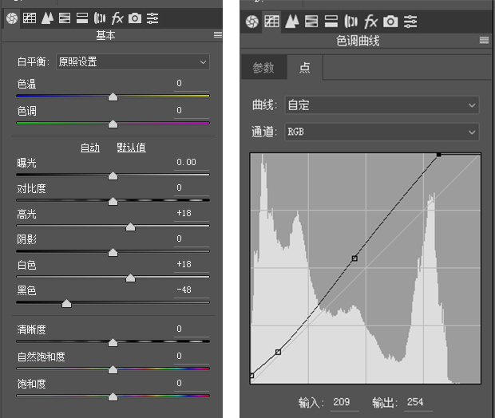The width and height of the screenshot is (495, 418).
Task: Switch to the 参数 curve tab
Action: [x=263, y=67]
